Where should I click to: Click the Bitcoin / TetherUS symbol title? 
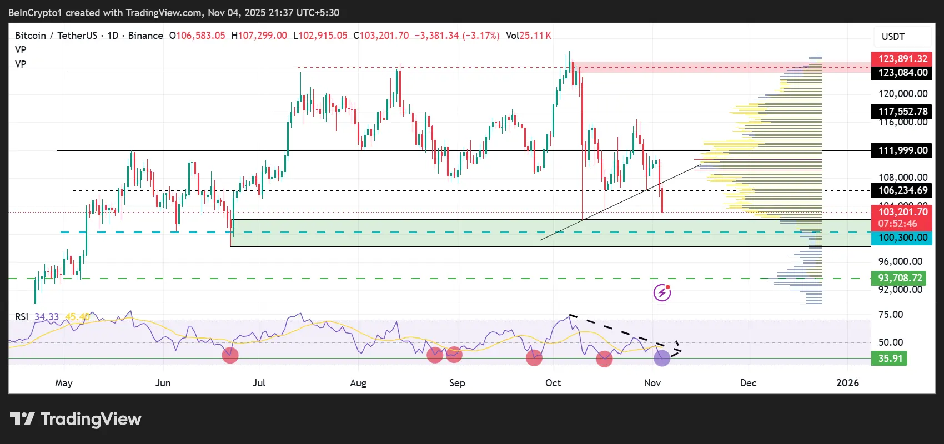pos(56,36)
